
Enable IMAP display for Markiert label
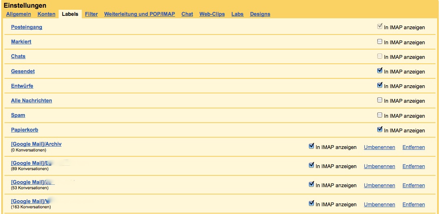[380, 41]
